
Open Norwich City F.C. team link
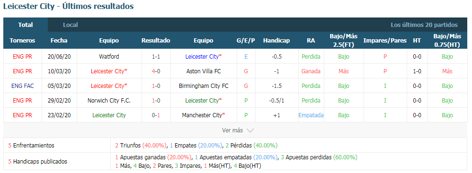point(109,101)
